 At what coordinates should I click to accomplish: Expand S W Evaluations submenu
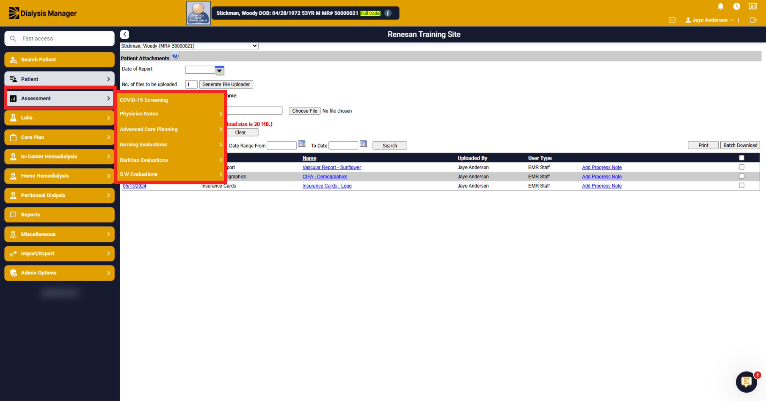click(171, 174)
